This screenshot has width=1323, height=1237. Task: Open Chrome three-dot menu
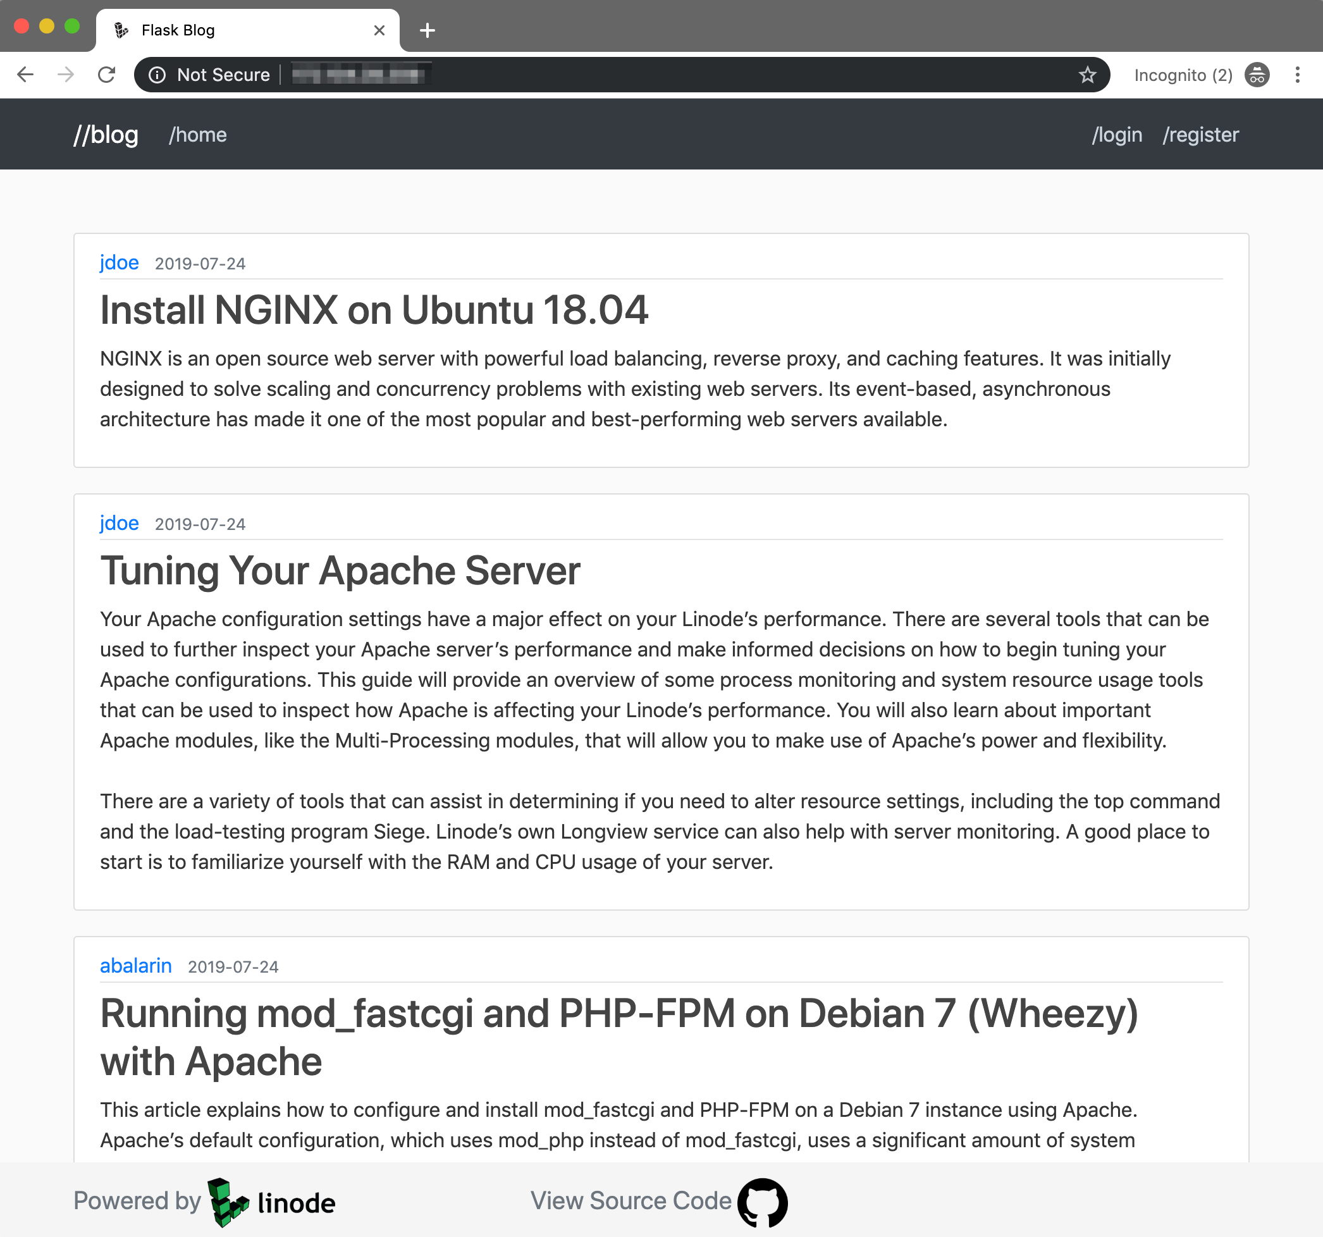[1297, 75]
